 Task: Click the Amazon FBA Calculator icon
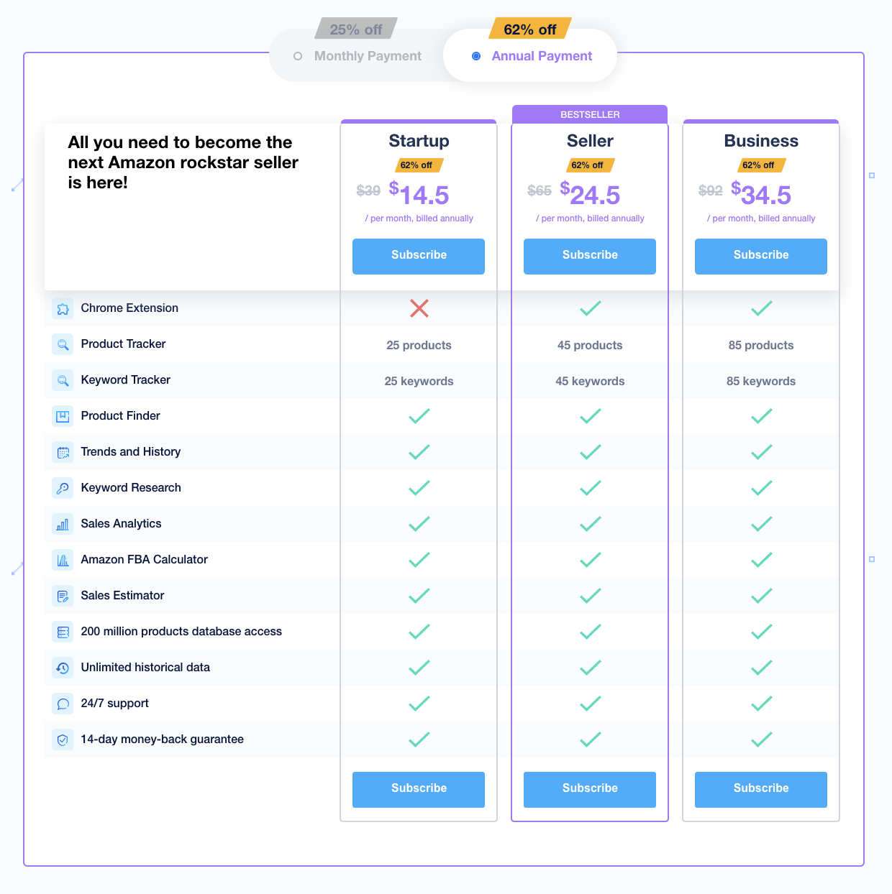point(63,560)
